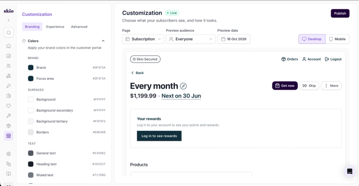Click the pencil edit icon next to Every month

183,86
